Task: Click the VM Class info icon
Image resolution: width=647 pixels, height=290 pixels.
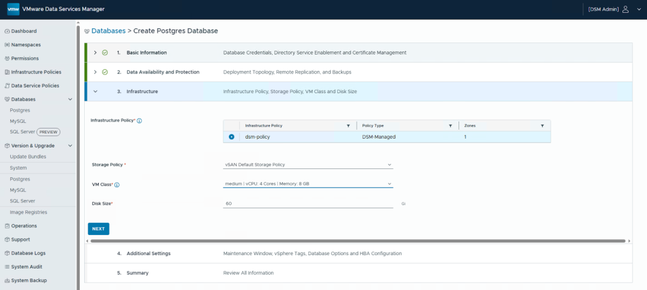Action: coord(117,185)
